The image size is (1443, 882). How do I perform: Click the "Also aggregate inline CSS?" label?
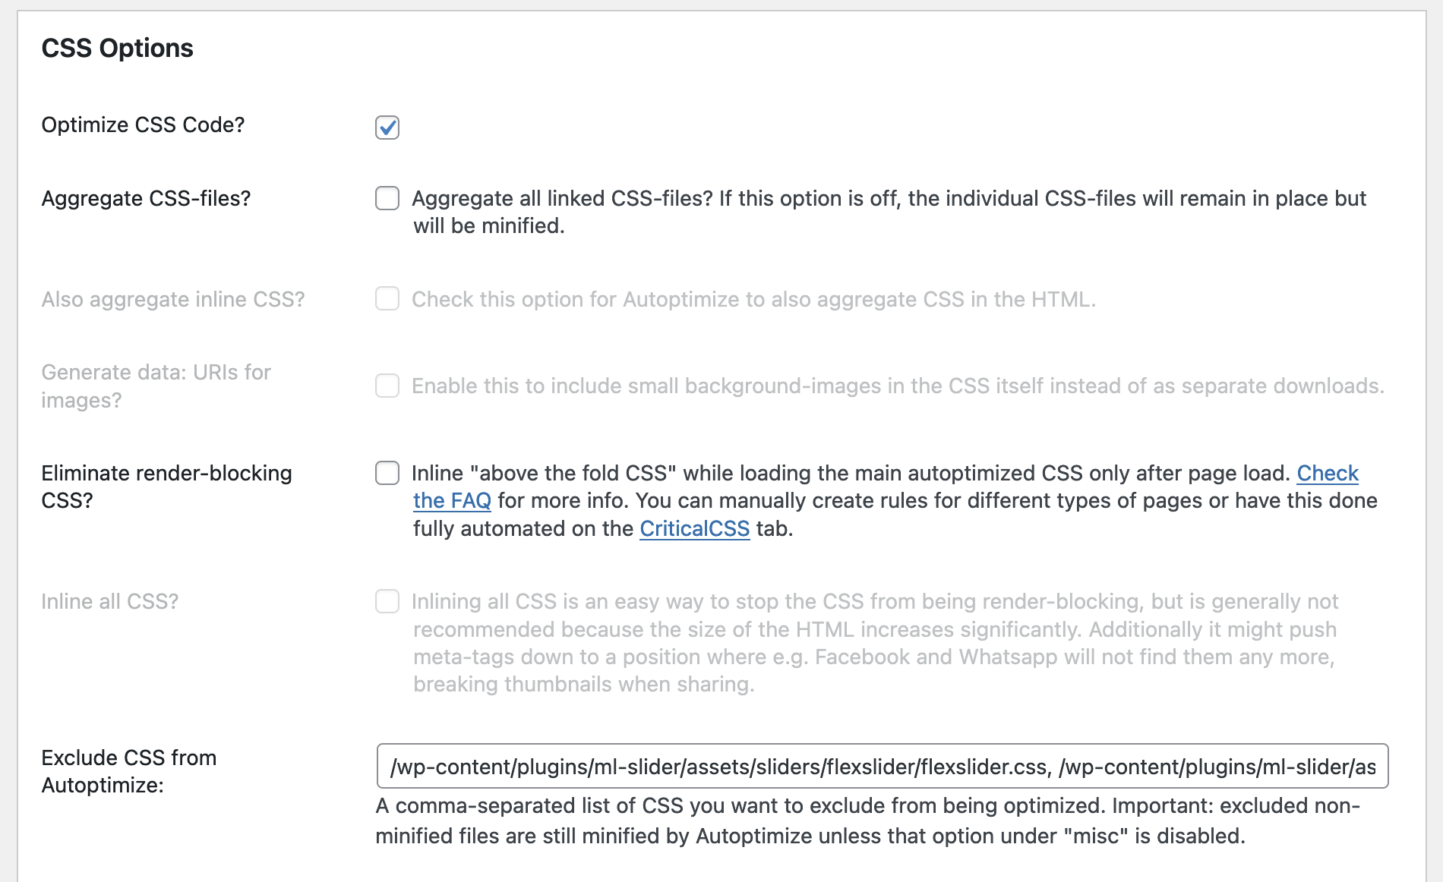coord(173,299)
